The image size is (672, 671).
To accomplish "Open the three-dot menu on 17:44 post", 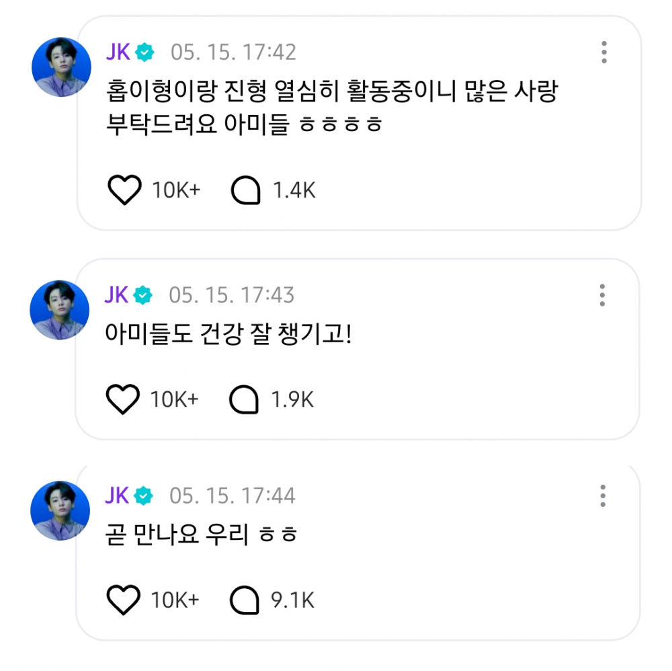I will (x=603, y=496).
